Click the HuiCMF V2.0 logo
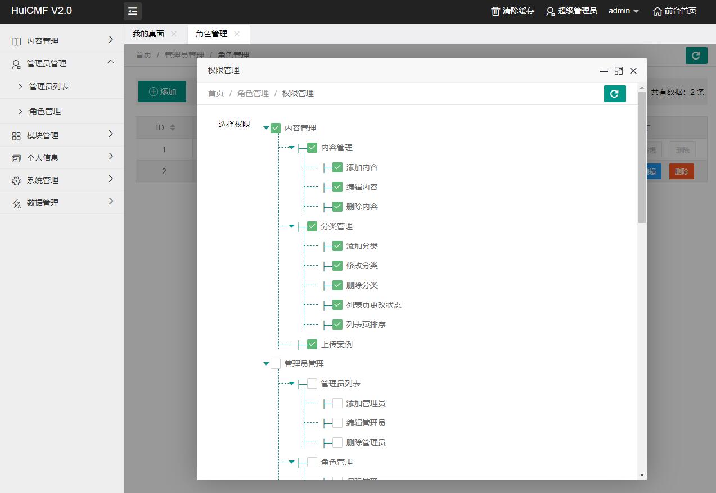Viewport: 716px width, 493px height. [42, 11]
